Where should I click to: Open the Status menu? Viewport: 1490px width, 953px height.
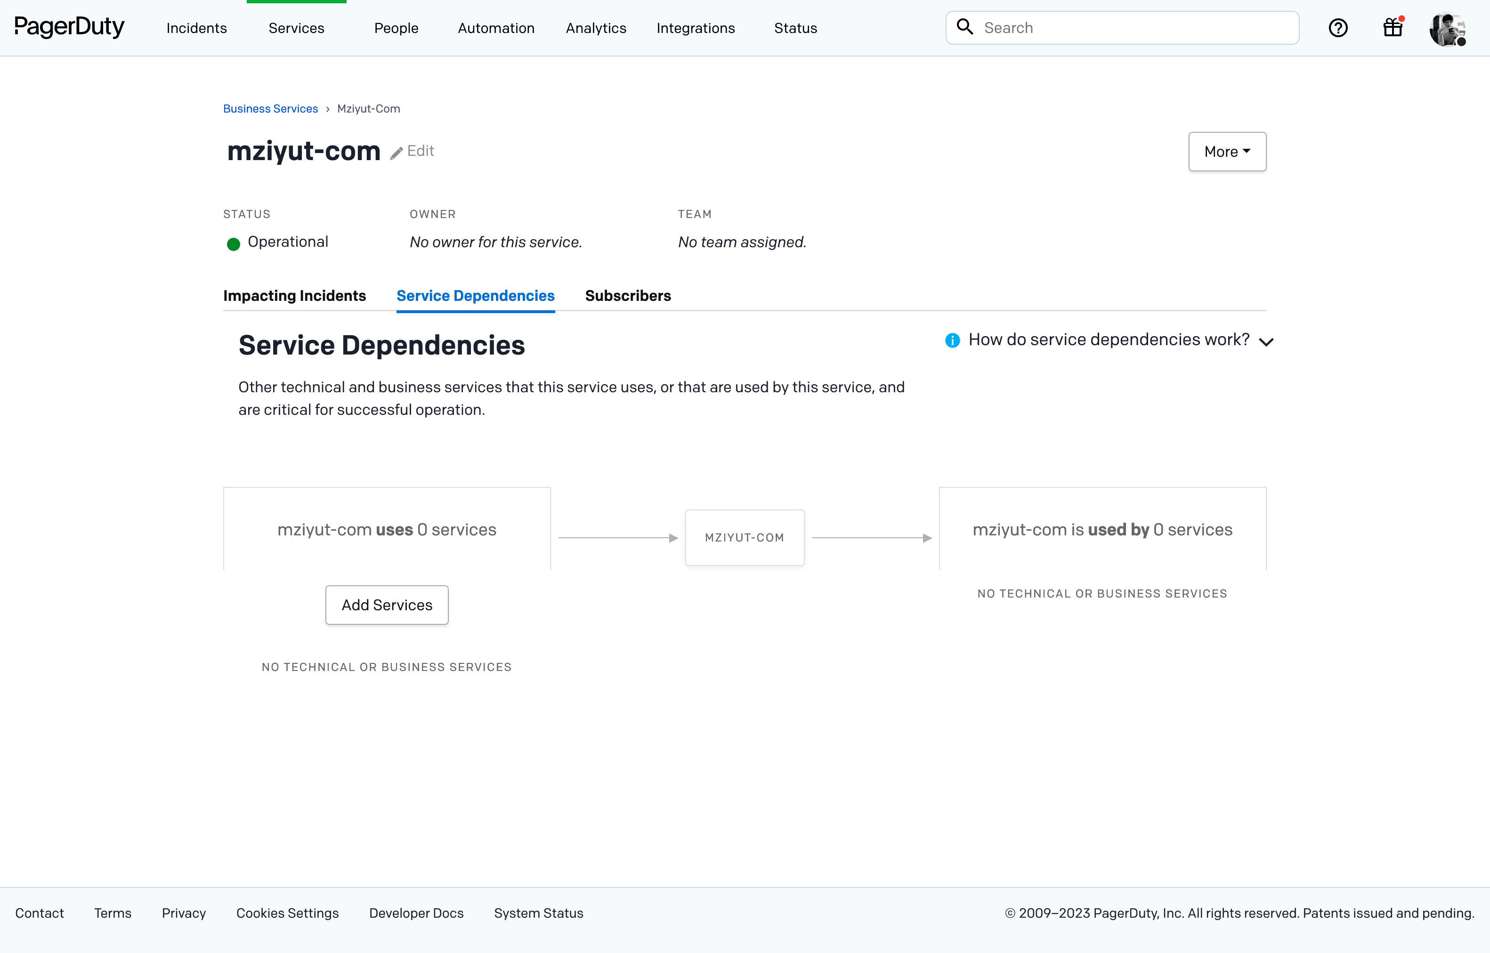click(795, 28)
